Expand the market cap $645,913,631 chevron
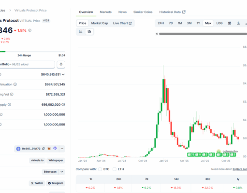 click(63, 74)
